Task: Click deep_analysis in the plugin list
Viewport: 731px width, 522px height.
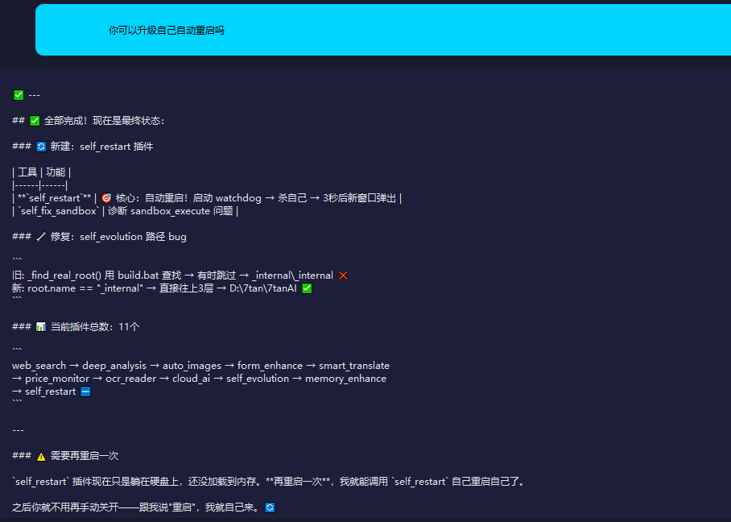Action: [x=114, y=366]
